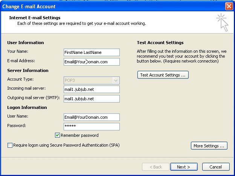Click the Account Type dropdown arrow
The width and height of the screenshot is (235, 176).
pyautogui.click(x=116, y=80)
